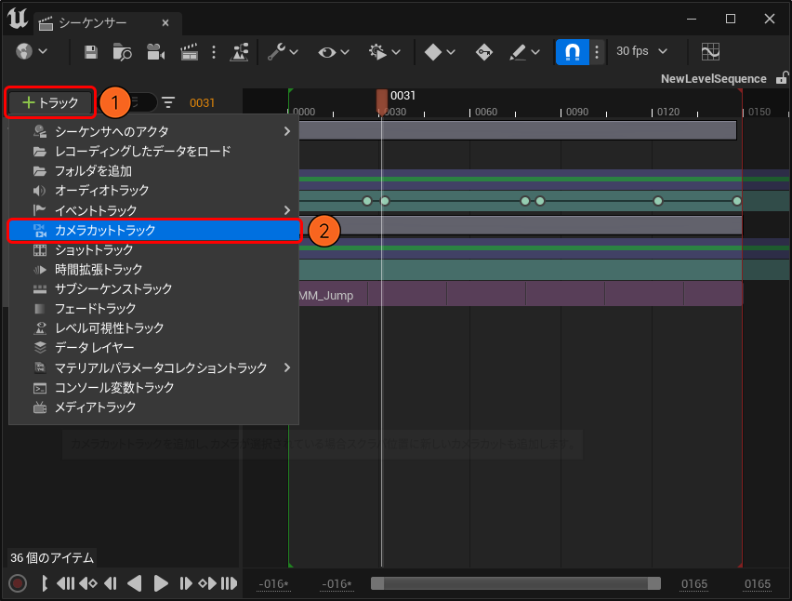
Task: Click the Save sequence floppy disk icon
Action: point(91,52)
